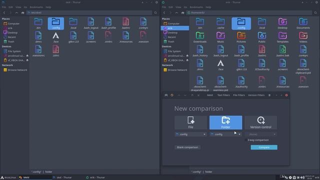Select the .face file in left Thunar window
This screenshot has width=320, height=180.
[x=55, y=37]
